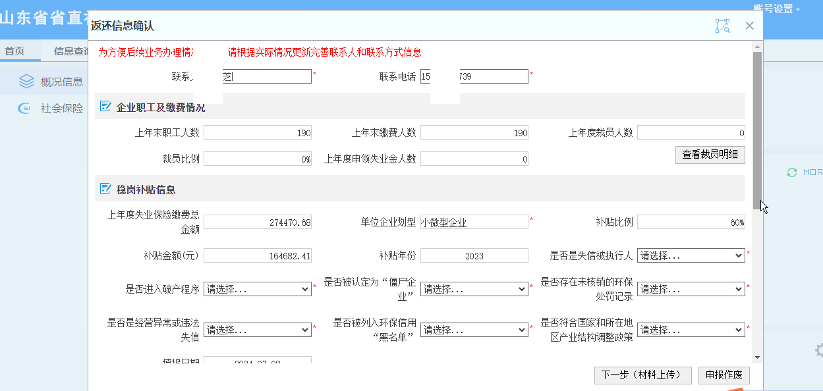The width and height of the screenshot is (823, 391).
Task: Switch to the 首页 tab
Action: (14, 51)
